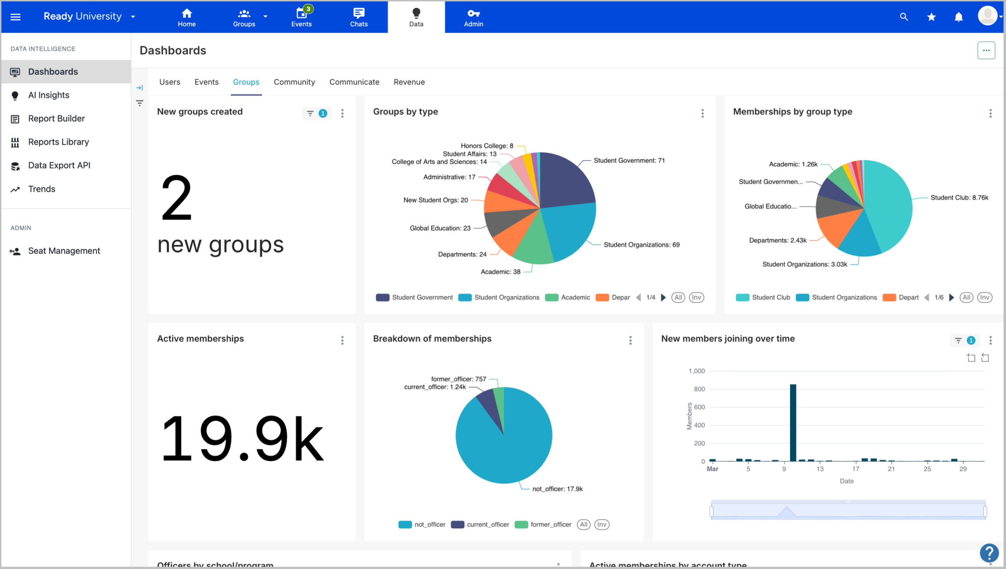Open the Ready University workspace dropdown
1006x569 pixels.
point(132,16)
